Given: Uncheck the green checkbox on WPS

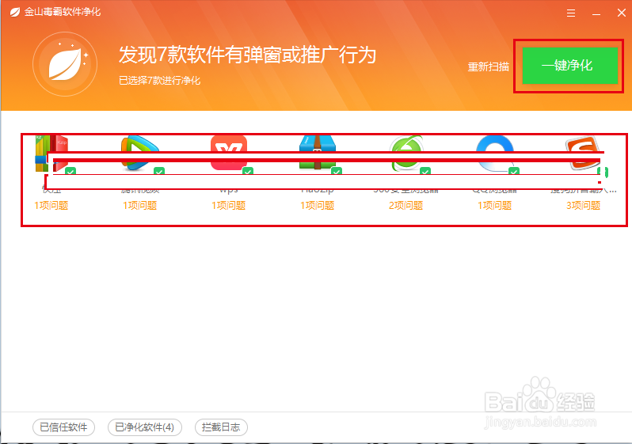Looking at the screenshot, I should click(x=248, y=171).
